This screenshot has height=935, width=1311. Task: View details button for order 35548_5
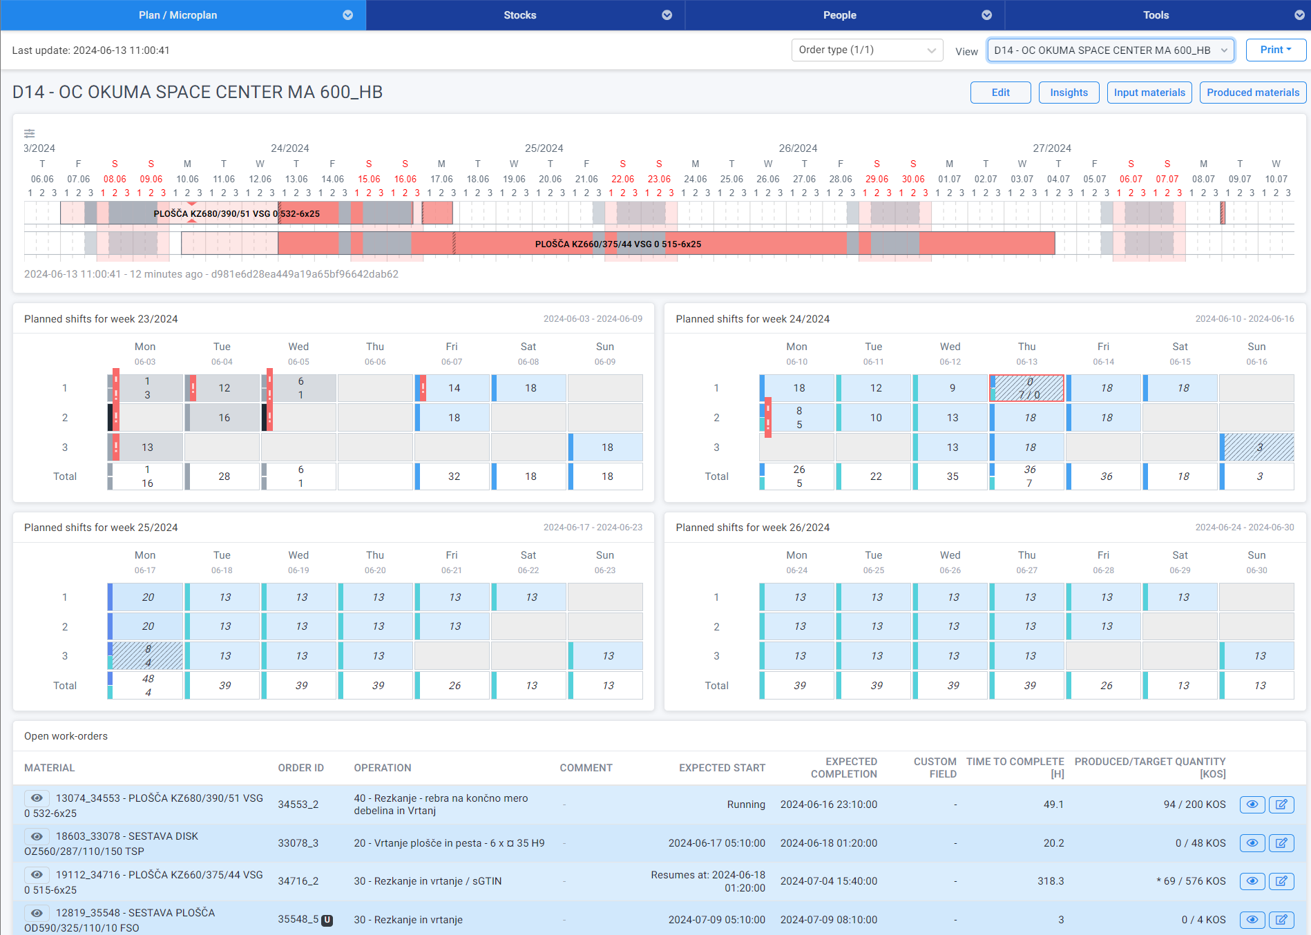pyautogui.click(x=1252, y=920)
